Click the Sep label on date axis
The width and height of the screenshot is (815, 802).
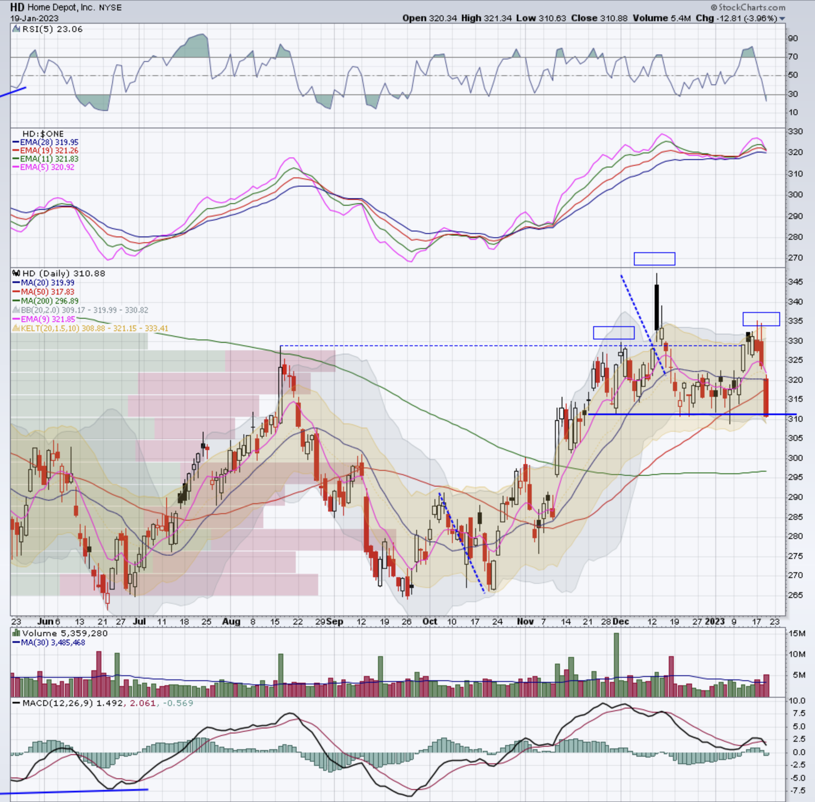[x=335, y=621]
